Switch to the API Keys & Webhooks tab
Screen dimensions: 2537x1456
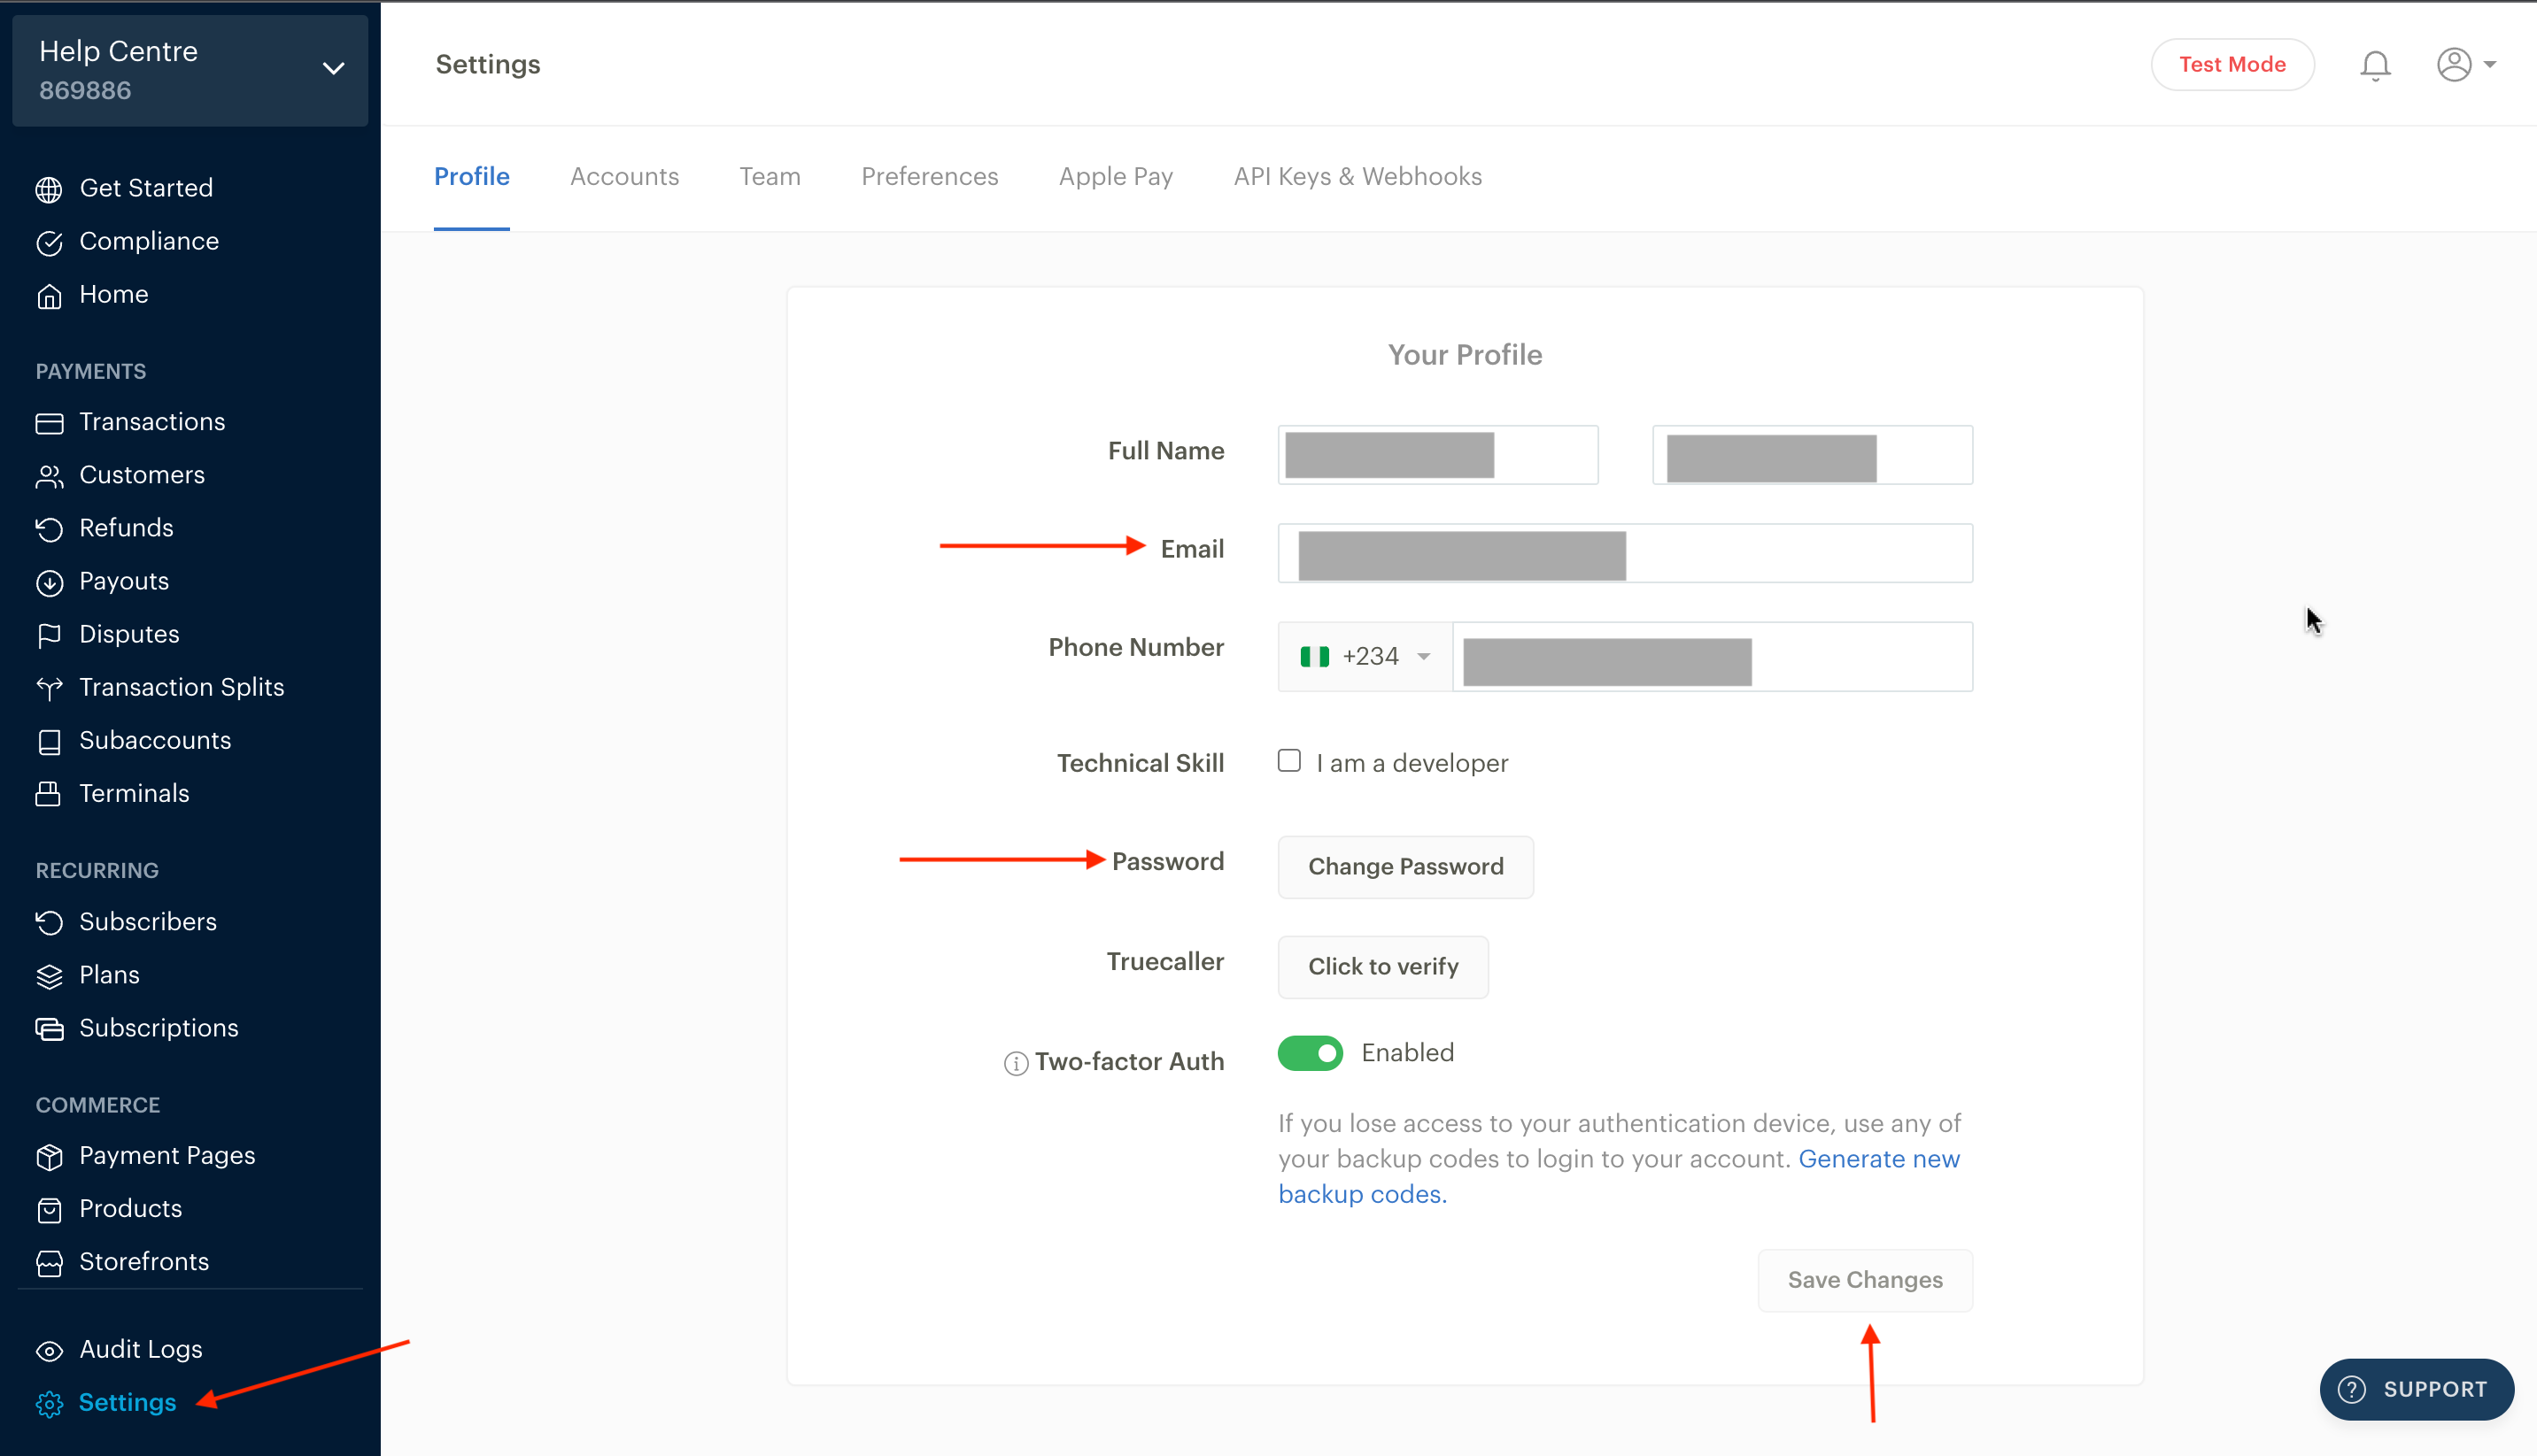[x=1357, y=176]
